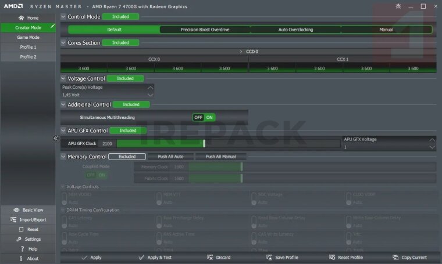The height and width of the screenshot is (264, 442).
Task: Collapse the Cores Section
Action: coord(63,42)
